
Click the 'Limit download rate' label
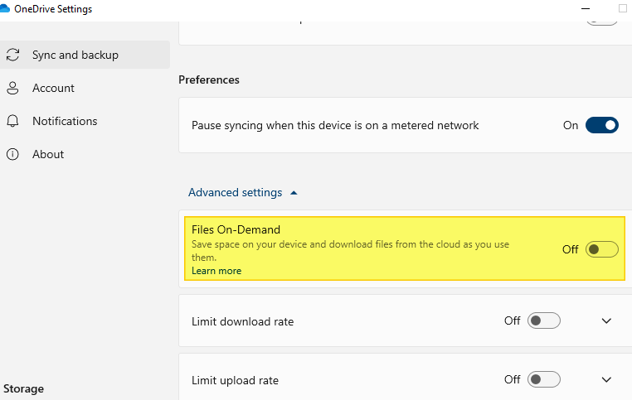pos(243,321)
